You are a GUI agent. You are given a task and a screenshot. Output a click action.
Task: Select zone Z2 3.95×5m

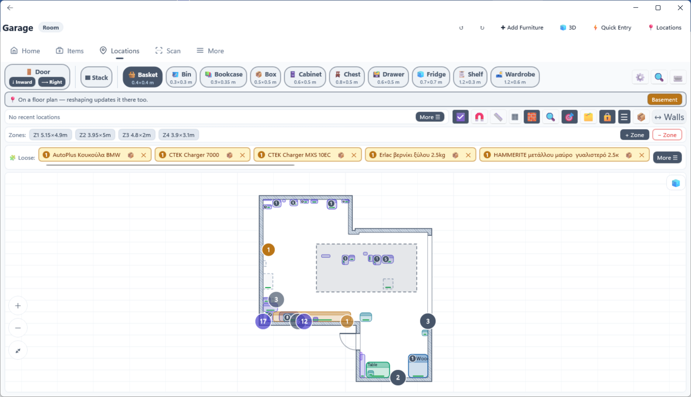click(95, 135)
